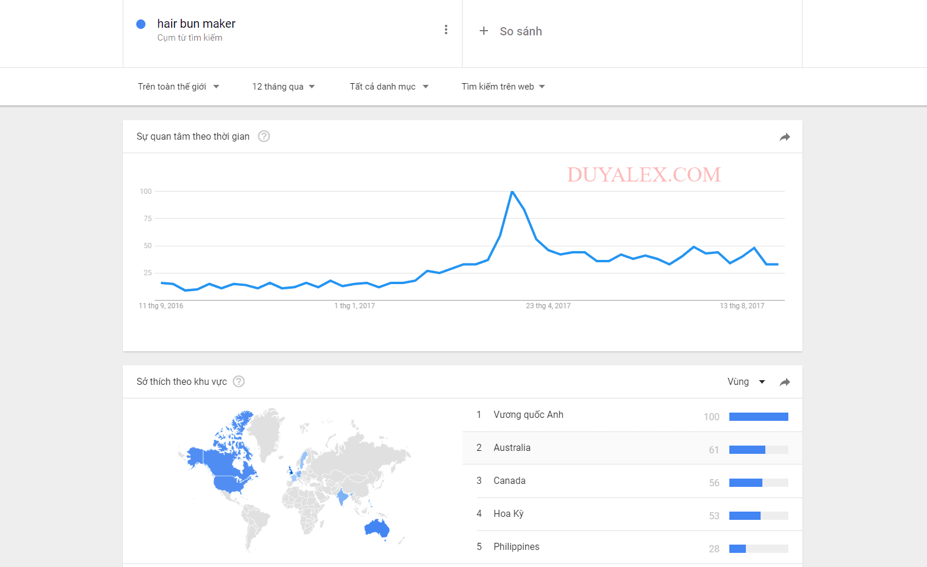Share the regional interest panel
This screenshot has height=567, width=927.
tap(785, 382)
